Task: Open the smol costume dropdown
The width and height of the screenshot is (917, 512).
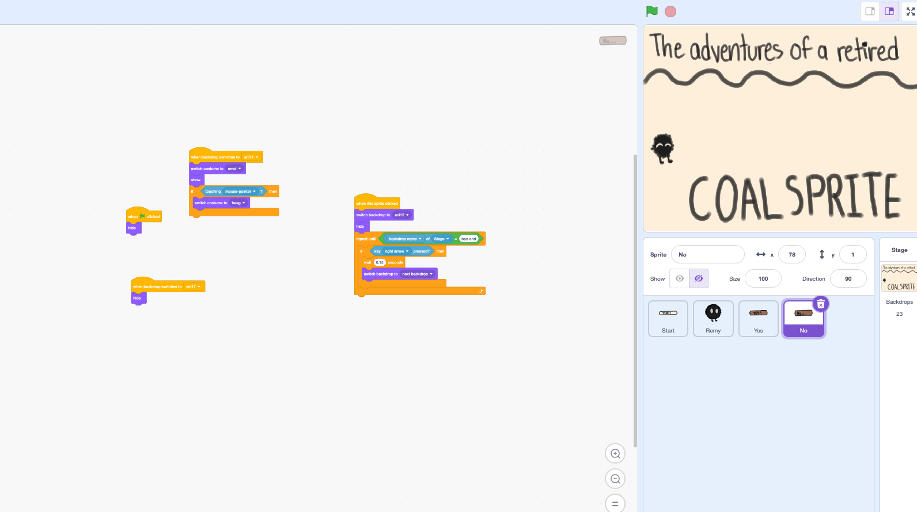Action: 234,169
